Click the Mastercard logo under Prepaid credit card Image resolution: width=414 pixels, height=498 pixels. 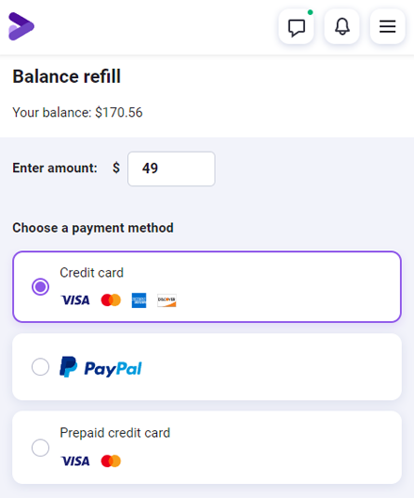click(x=111, y=461)
